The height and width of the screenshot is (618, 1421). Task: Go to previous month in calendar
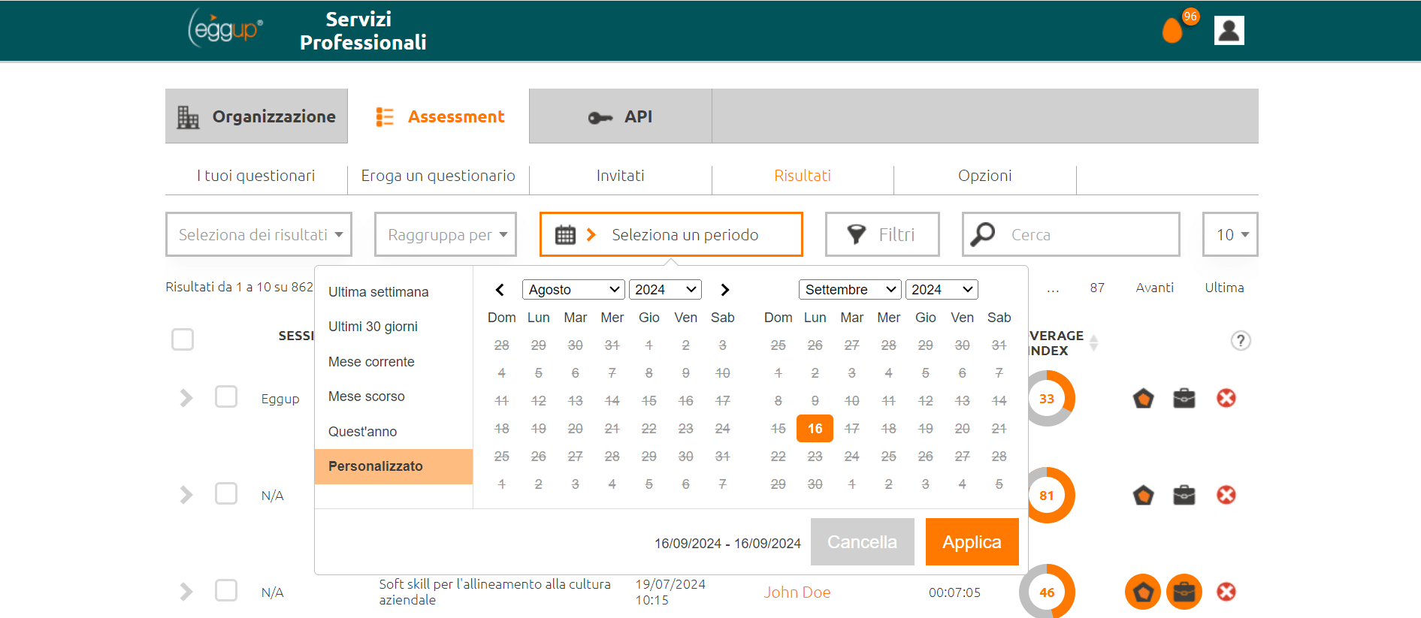point(500,290)
